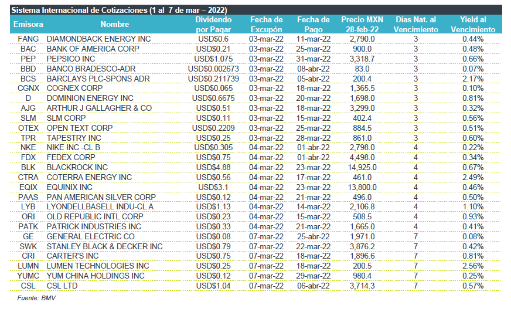
Task: Click the payment date '28-mar-22'
Action: [313, 138]
